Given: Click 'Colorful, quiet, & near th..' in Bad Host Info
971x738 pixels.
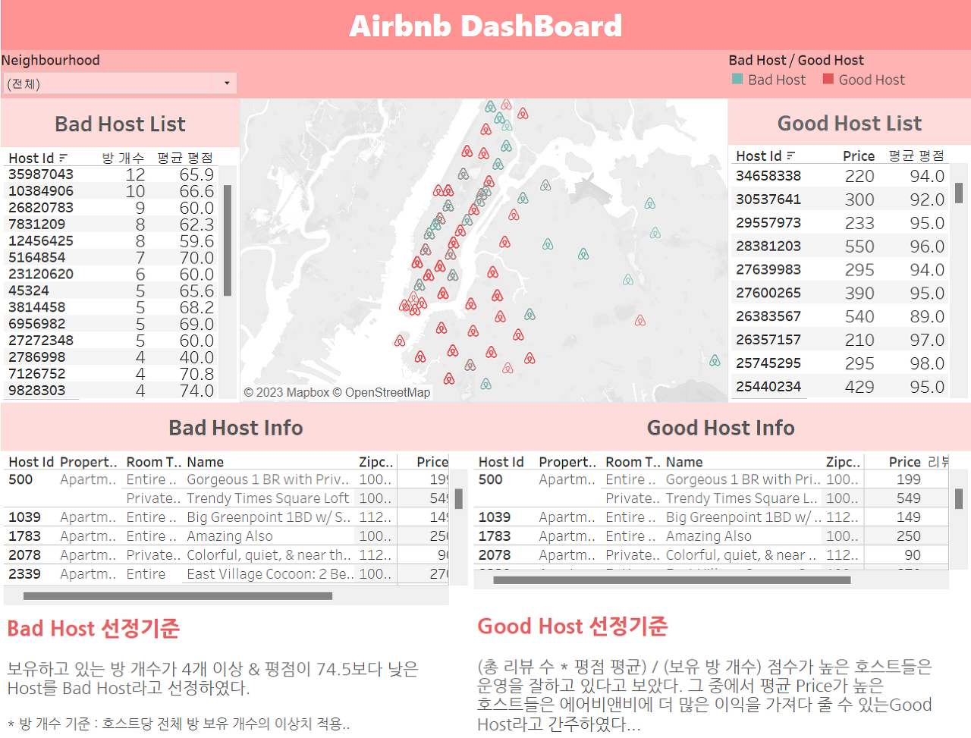Looking at the screenshot, I should point(269,555).
